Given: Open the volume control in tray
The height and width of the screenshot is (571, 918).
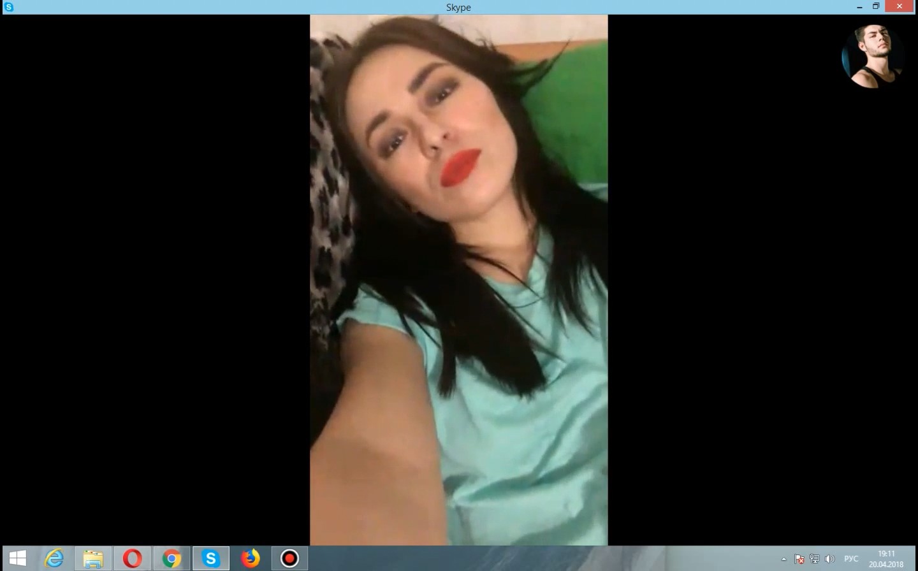Looking at the screenshot, I should 829,559.
